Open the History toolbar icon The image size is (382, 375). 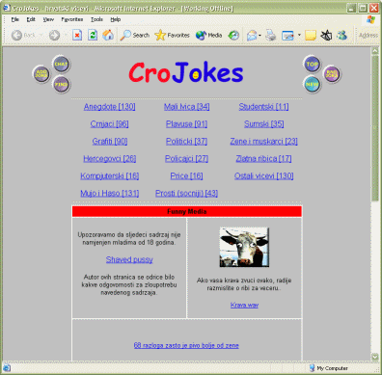coord(233,35)
